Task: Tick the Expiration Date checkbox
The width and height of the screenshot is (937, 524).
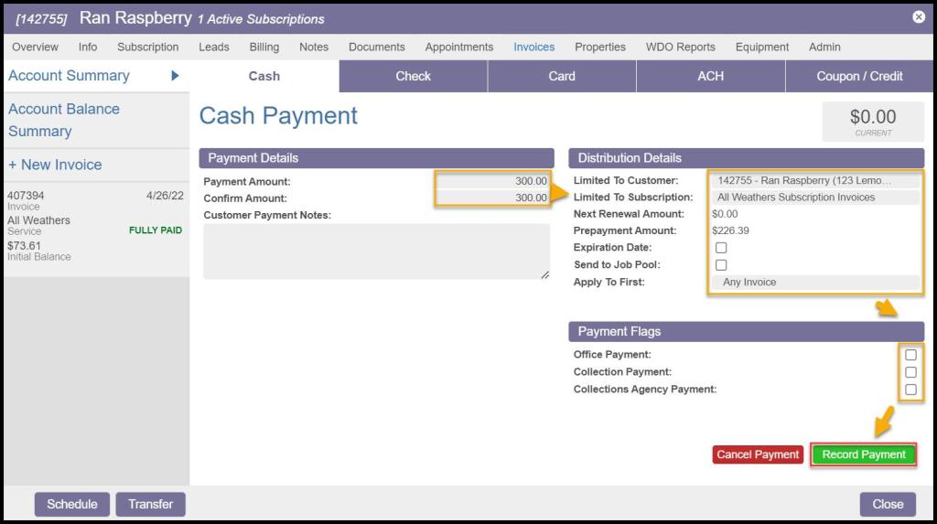Action: coord(721,248)
